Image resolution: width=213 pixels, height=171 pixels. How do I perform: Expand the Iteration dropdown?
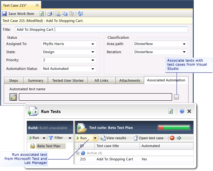184,52
